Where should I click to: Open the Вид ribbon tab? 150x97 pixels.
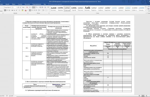coord(45,4)
